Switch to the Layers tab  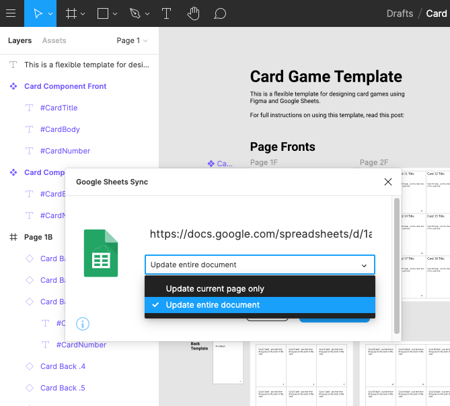(x=20, y=40)
